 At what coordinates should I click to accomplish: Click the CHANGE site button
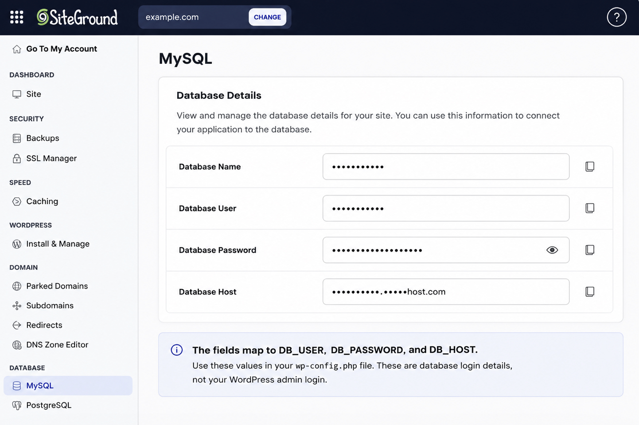point(267,17)
